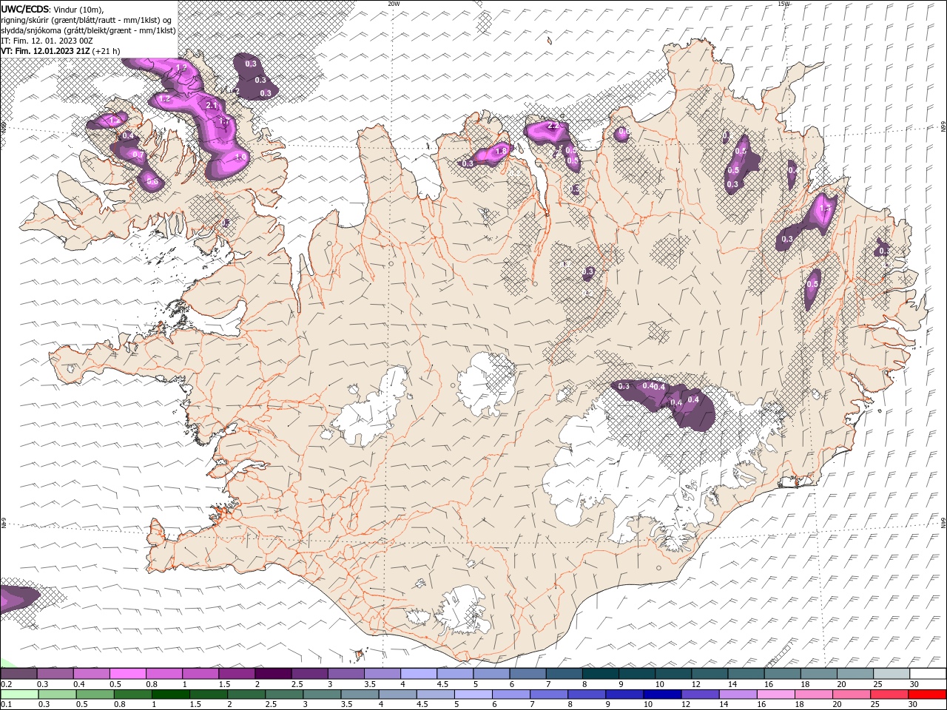Click the white 30 swatch in the top legend row
This screenshot has width=947, height=710.
coord(927,674)
